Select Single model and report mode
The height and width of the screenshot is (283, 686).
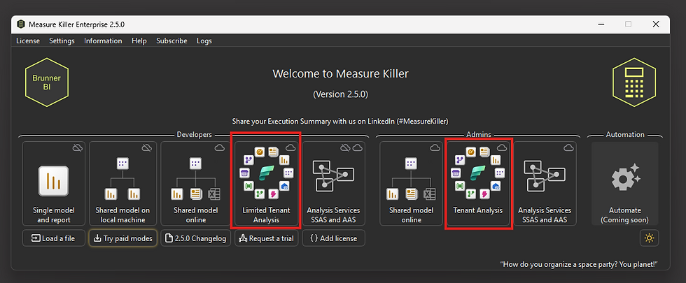tap(54, 183)
